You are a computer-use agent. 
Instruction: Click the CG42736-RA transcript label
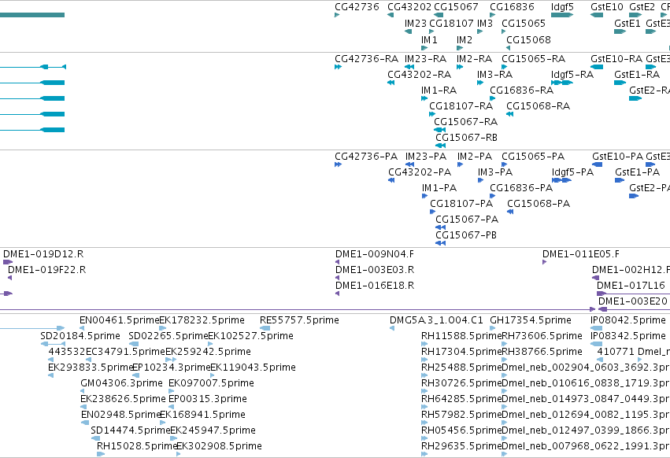tap(366, 59)
